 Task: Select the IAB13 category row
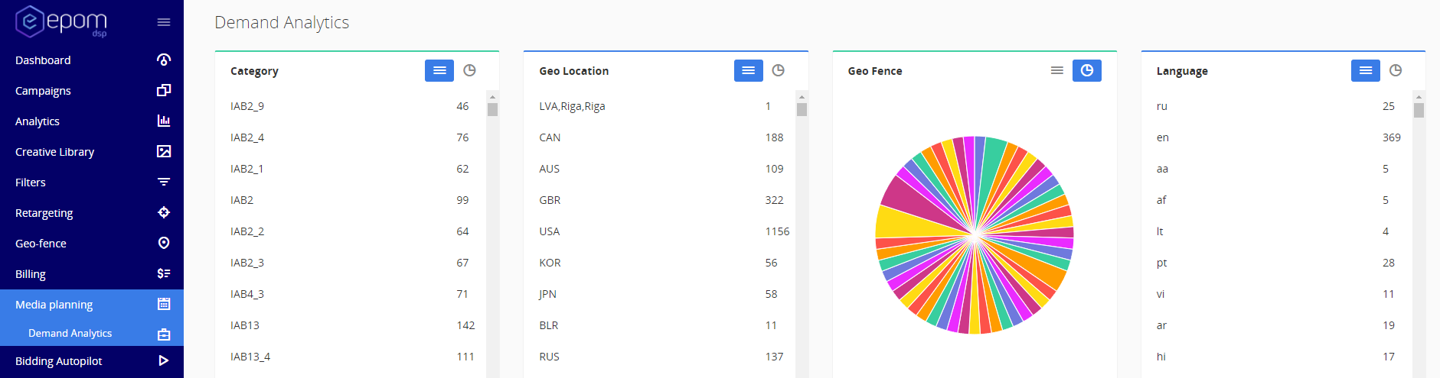click(x=350, y=325)
